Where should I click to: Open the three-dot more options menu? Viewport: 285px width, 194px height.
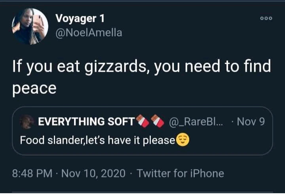pos(266,19)
